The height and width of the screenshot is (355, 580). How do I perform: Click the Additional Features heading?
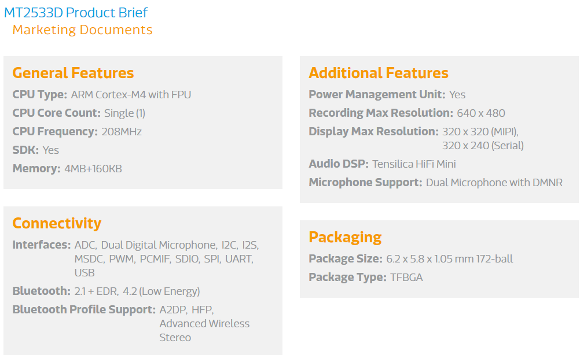pyautogui.click(x=379, y=73)
